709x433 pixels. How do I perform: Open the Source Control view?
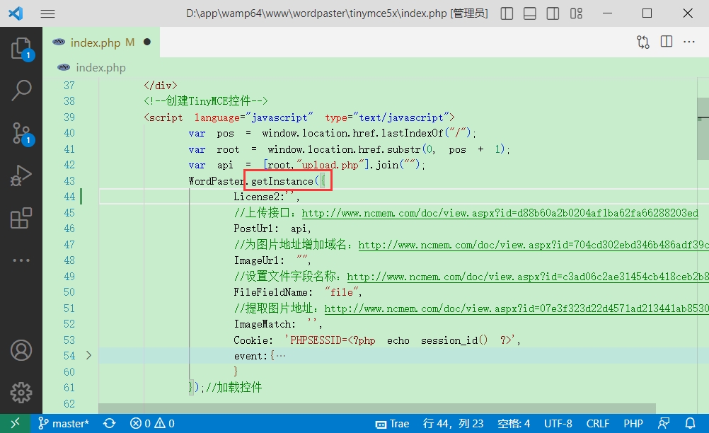tap(21, 132)
